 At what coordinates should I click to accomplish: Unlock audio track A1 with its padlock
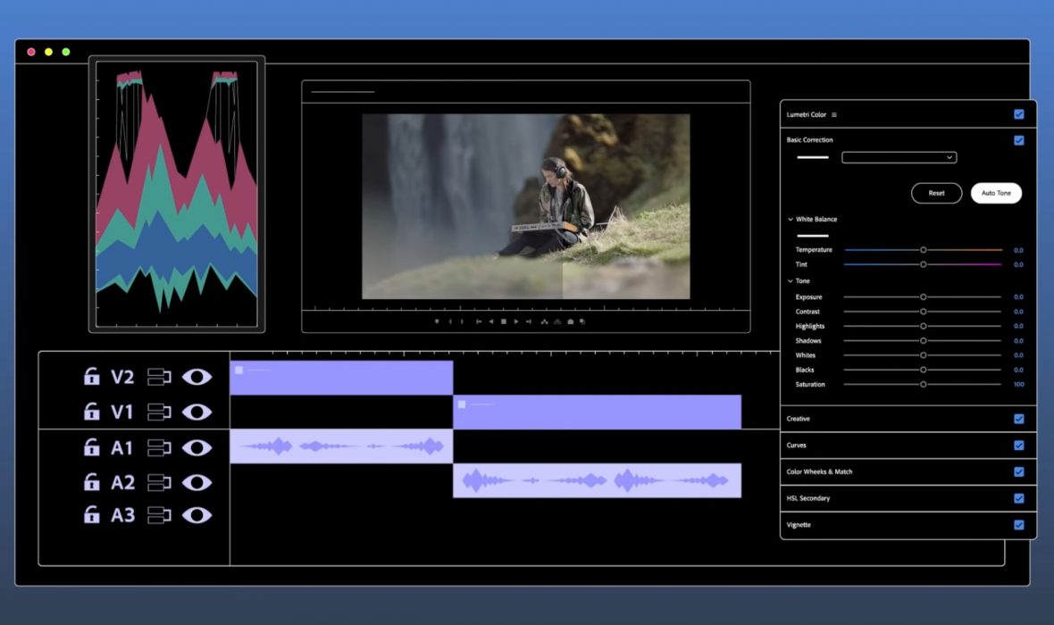pos(91,447)
